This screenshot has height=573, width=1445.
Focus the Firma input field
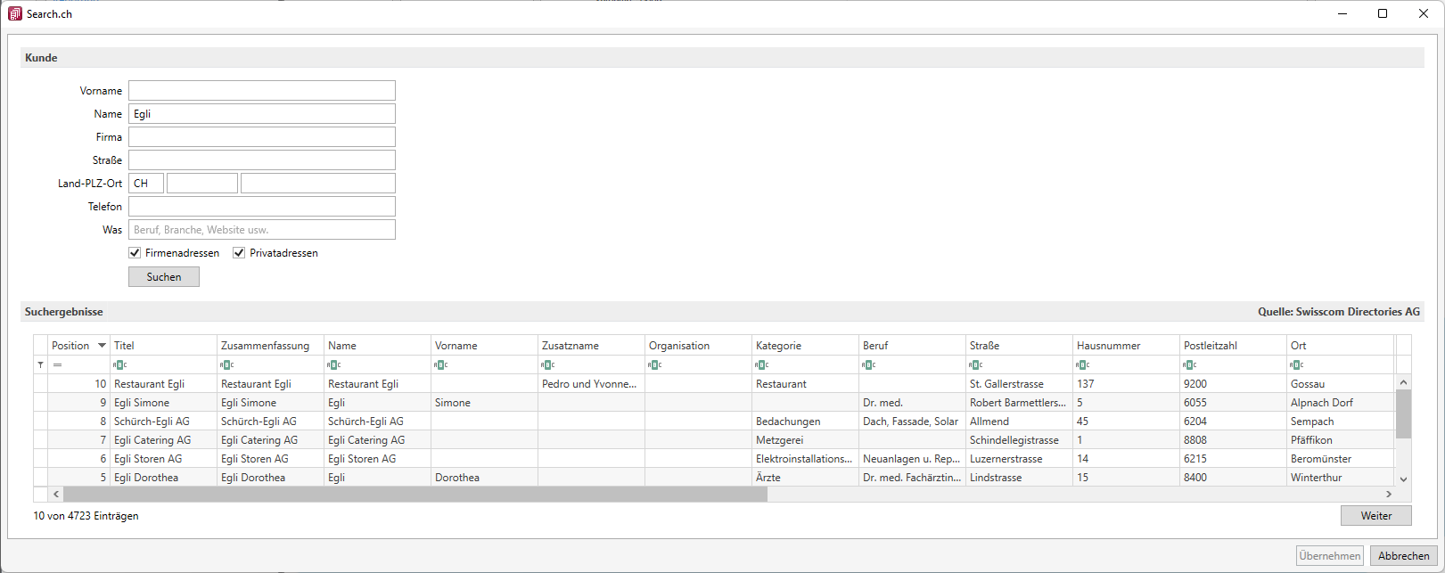click(262, 137)
